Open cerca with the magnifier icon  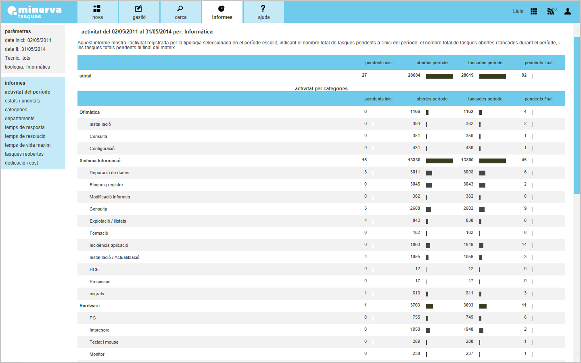(x=180, y=9)
